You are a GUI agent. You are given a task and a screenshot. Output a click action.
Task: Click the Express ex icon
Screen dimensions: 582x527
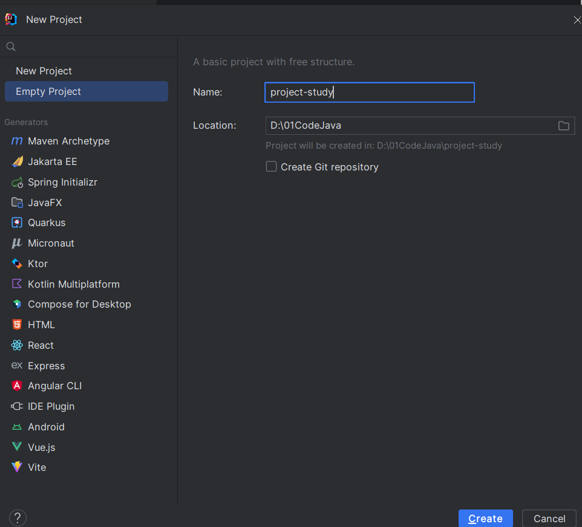pos(17,366)
